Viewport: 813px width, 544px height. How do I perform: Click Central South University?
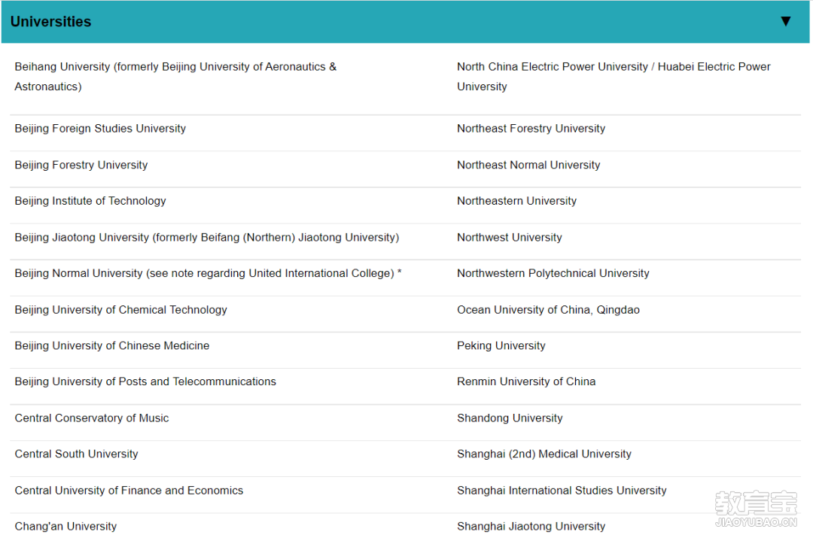76,454
